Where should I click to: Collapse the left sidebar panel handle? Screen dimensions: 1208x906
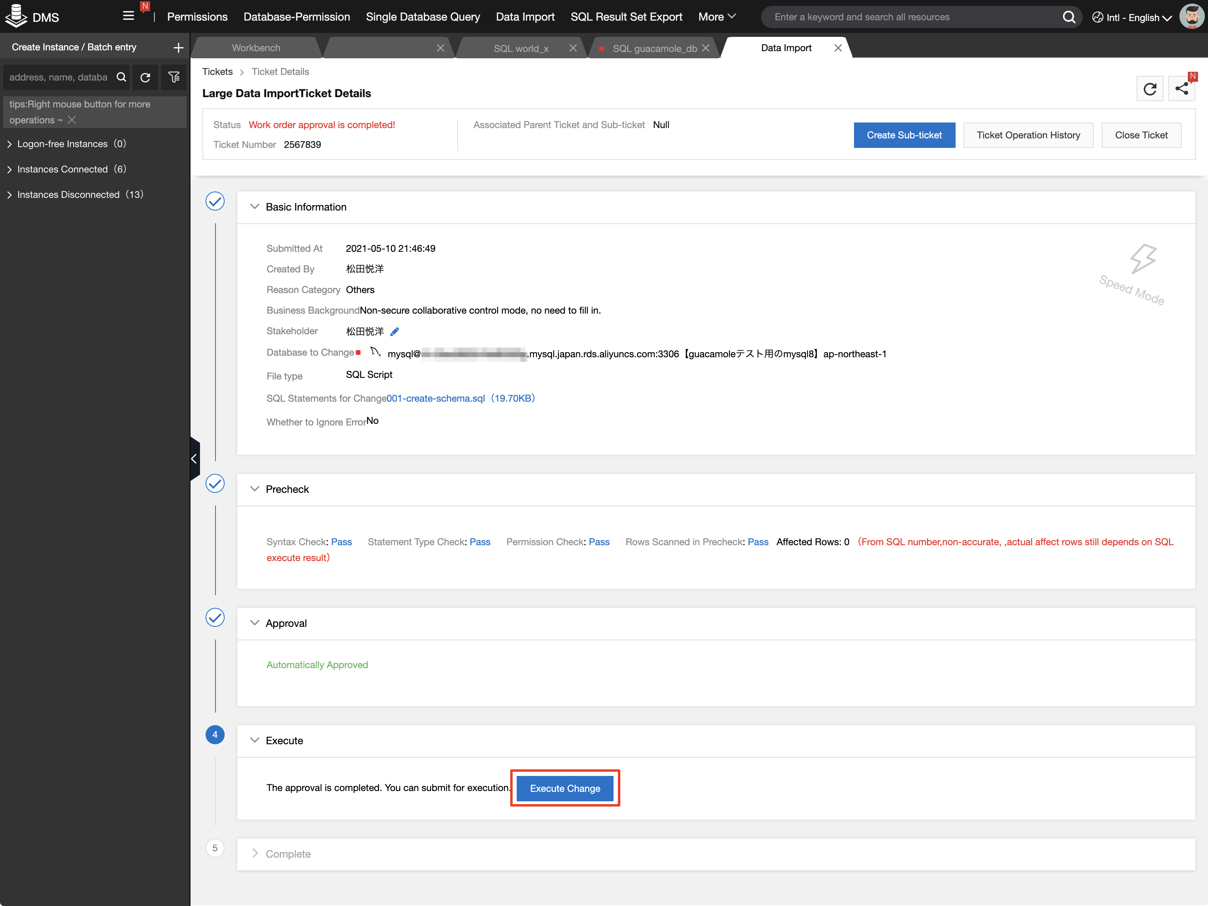(194, 458)
